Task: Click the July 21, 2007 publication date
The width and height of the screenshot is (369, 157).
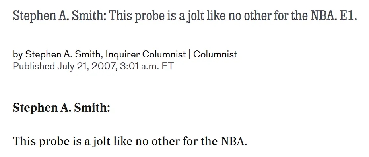Action: (x=87, y=66)
